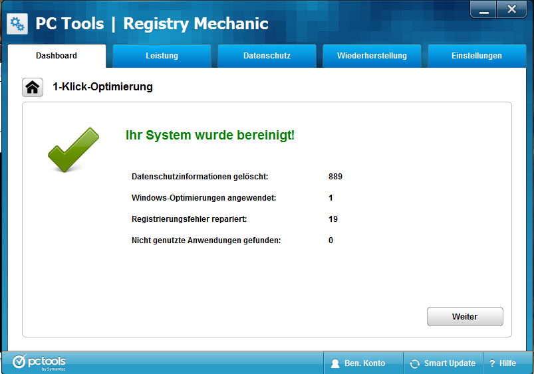
Task: Click 'Windows-Optimierungen angewendet:' label
Action: pos(203,198)
